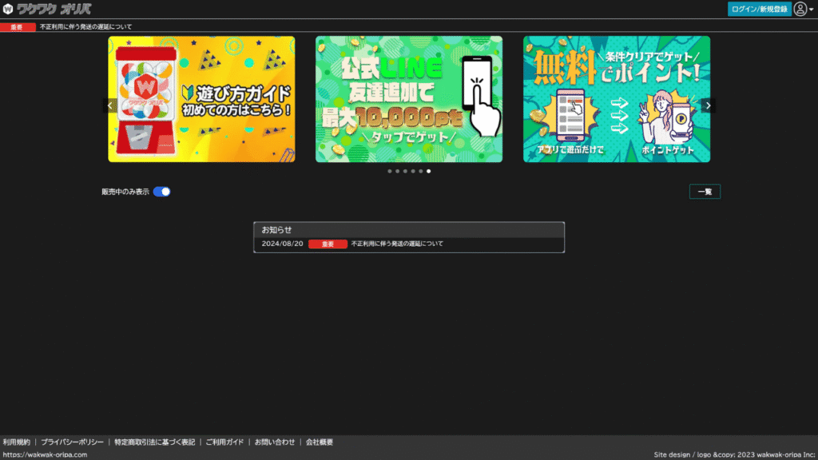Screen dimensions: 818x460
Task: Click the 重要 tag in the top banner
Action: pos(15,26)
